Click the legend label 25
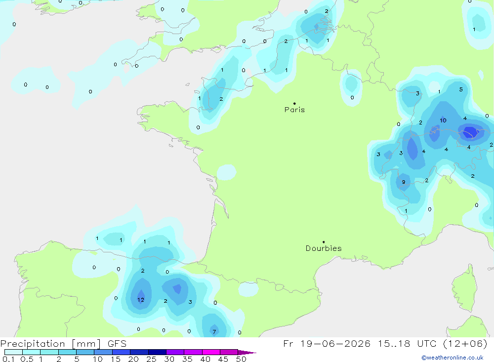The image size is (494, 362). [152, 359]
